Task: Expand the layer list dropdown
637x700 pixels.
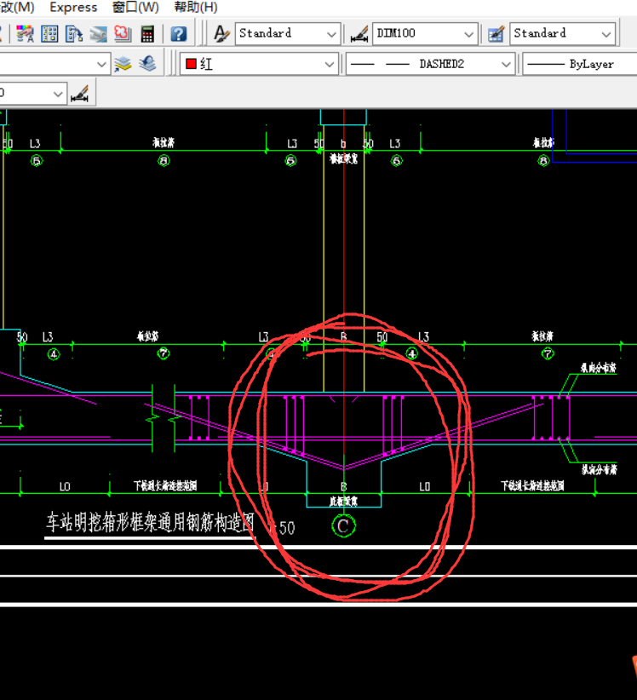Action: point(102,64)
